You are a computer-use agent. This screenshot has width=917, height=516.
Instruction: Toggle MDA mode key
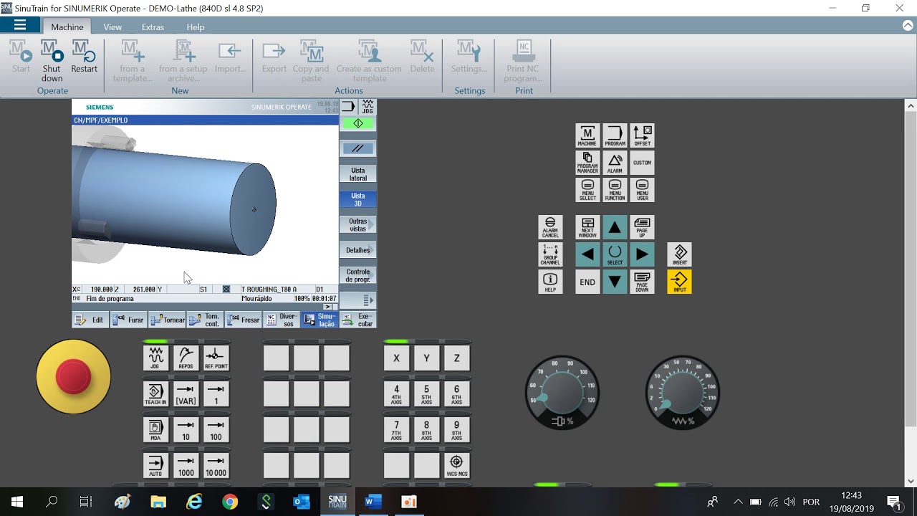point(155,429)
